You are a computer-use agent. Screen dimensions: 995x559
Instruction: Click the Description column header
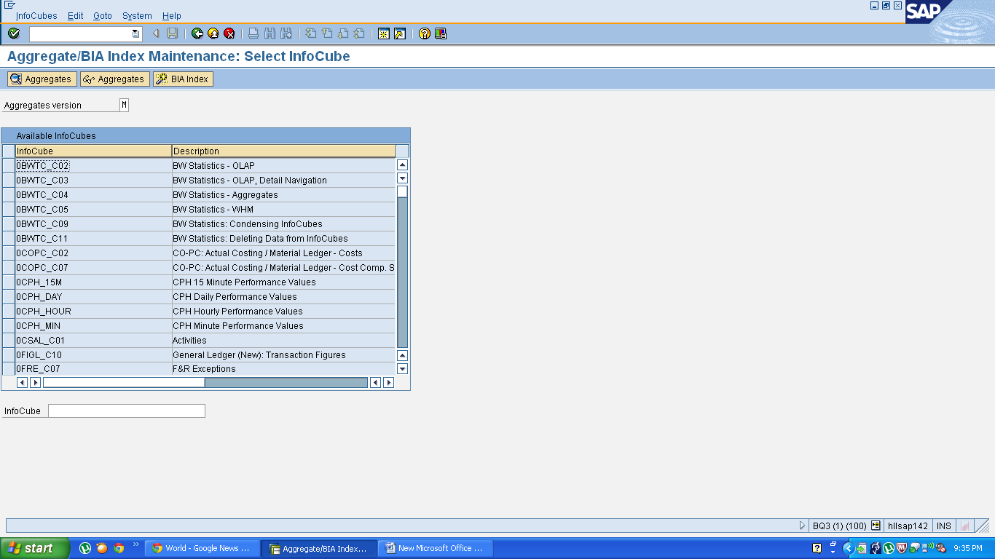tap(284, 151)
